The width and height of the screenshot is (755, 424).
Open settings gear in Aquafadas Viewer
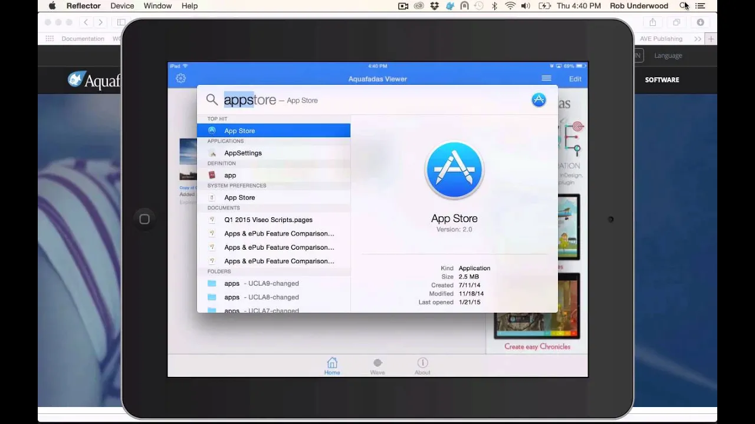pos(181,78)
